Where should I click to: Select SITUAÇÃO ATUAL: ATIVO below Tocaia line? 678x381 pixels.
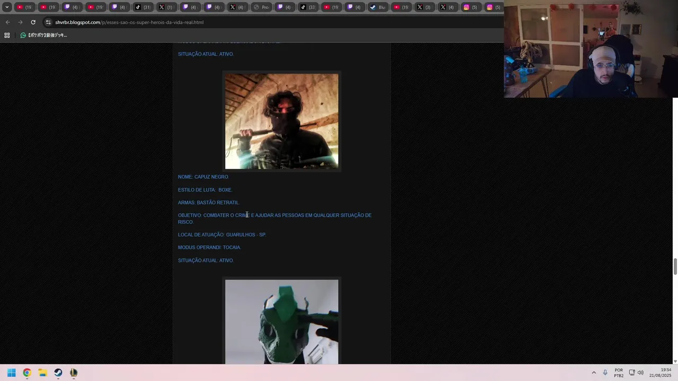click(206, 260)
